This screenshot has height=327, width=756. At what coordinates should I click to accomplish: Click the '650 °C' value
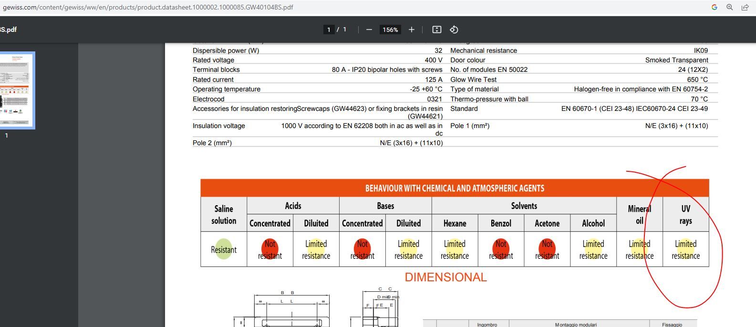point(697,79)
